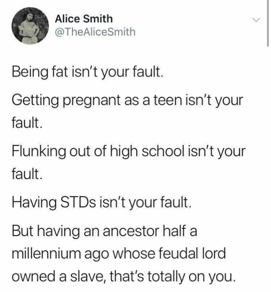The width and height of the screenshot is (271, 292).
Task: Open the @TheAliceSmith handle link
Action: [x=95, y=32]
